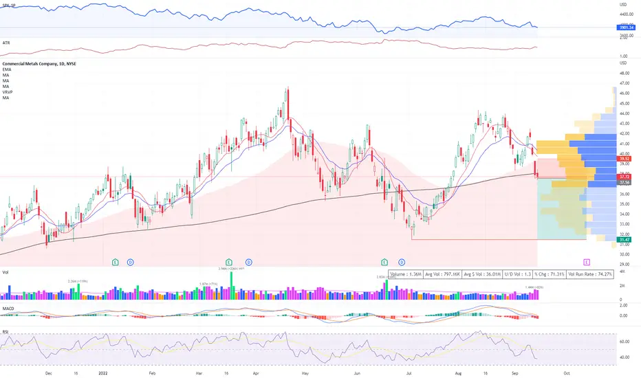Select the RSI pane label
The width and height of the screenshot is (641, 378).
tap(6, 332)
